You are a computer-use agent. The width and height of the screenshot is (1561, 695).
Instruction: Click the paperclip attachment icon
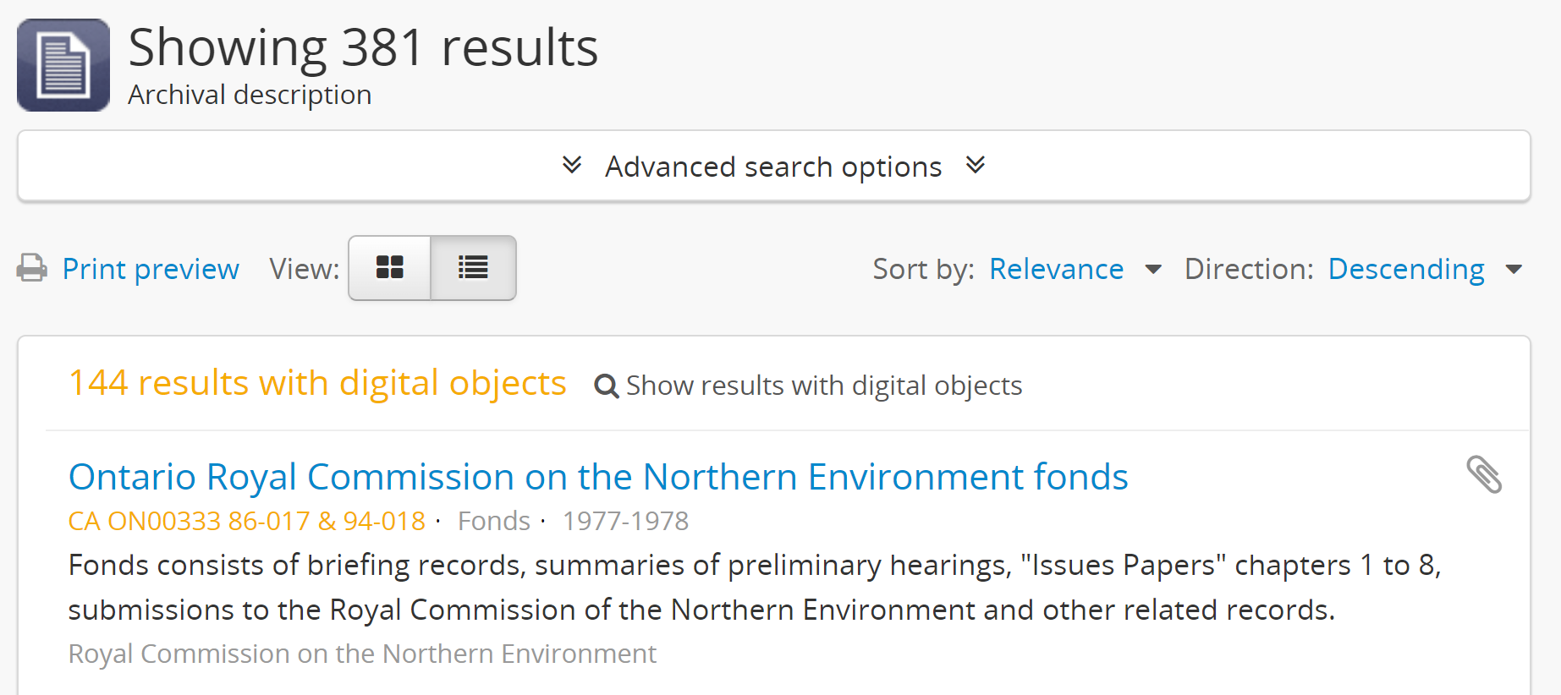[1484, 474]
